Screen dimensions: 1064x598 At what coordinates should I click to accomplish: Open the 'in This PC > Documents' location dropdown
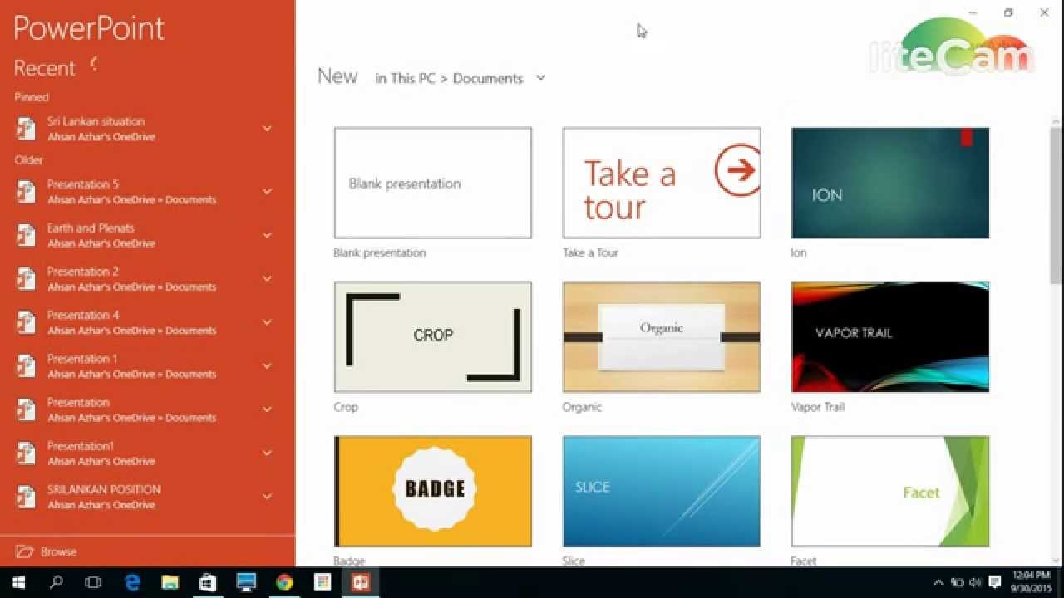tap(460, 78)
